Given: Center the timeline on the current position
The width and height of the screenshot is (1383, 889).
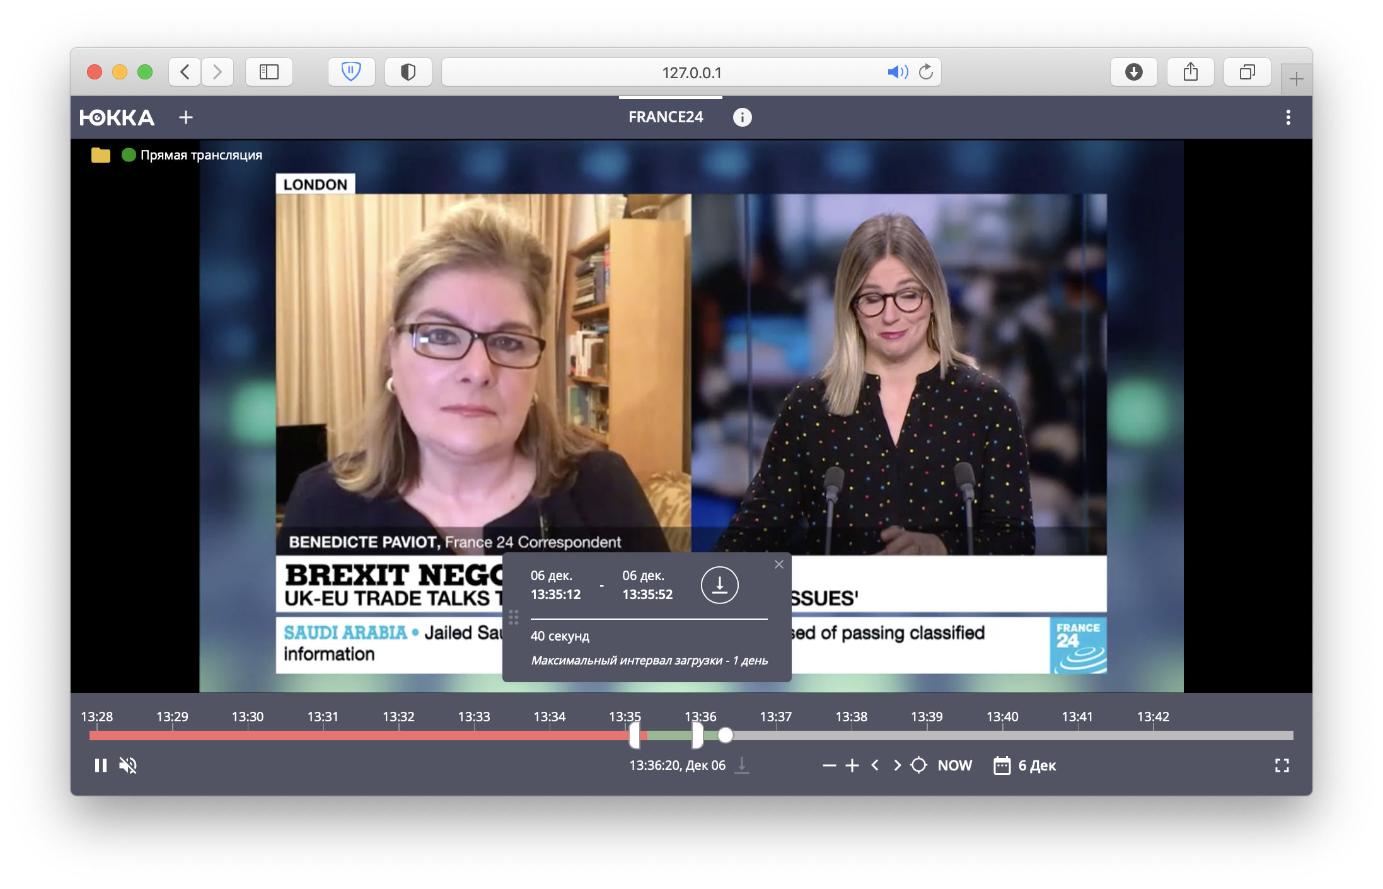Looking at the screenshot, I should pos(919,765).
